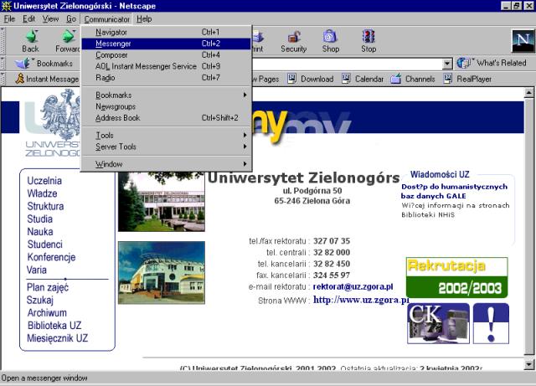Expand the Server Tools submenu
The height and width of the screenshot is (386, 536).
pyautogui.click(x=167, y=147)
